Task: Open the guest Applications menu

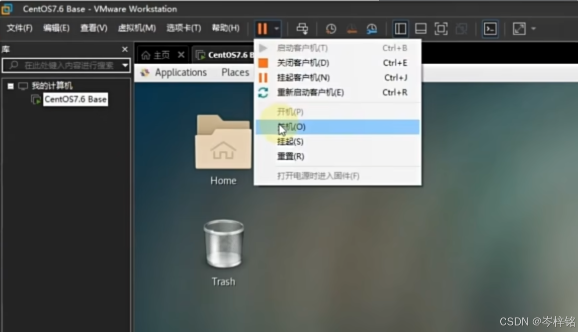Action: [180, 73]
